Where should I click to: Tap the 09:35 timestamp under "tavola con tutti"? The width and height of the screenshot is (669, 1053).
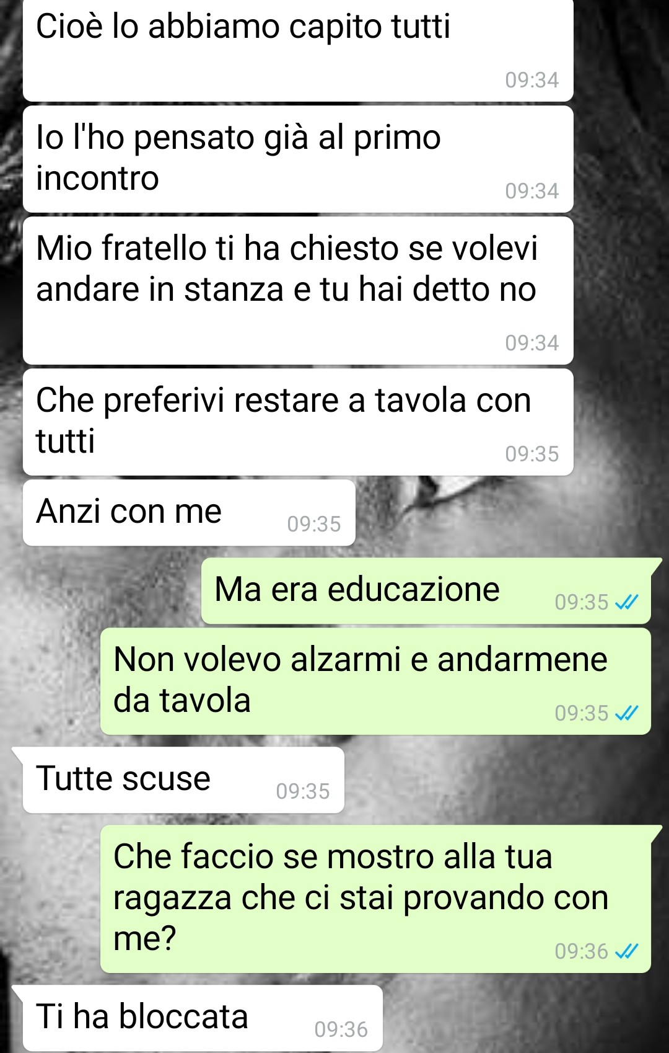[531, 454]
